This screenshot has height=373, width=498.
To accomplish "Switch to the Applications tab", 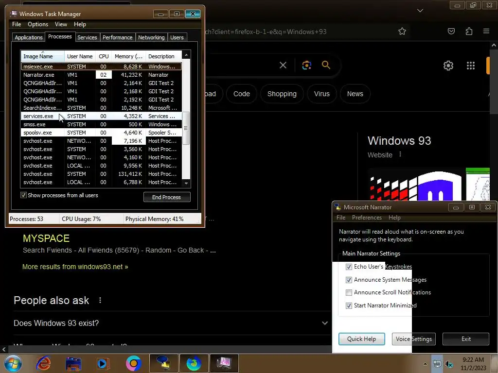I will click(x=29, y=37).
